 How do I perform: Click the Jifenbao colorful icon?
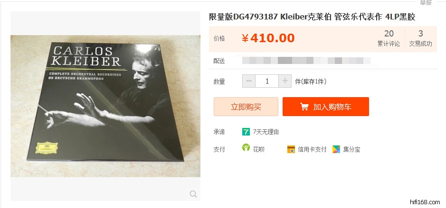pos(336,149)
